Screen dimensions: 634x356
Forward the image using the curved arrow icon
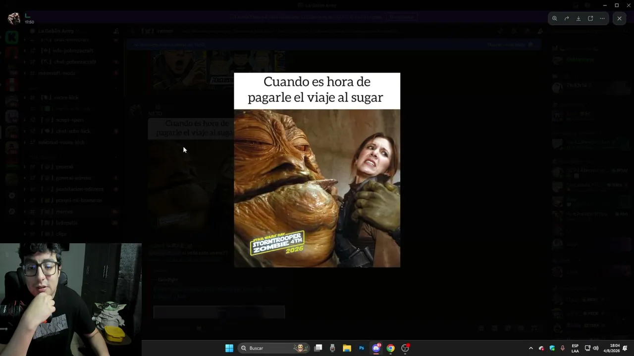(567, 18)
